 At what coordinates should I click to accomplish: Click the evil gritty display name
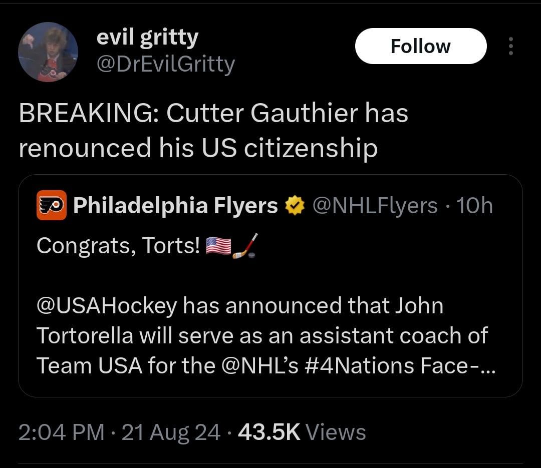[x=147, y=38]
